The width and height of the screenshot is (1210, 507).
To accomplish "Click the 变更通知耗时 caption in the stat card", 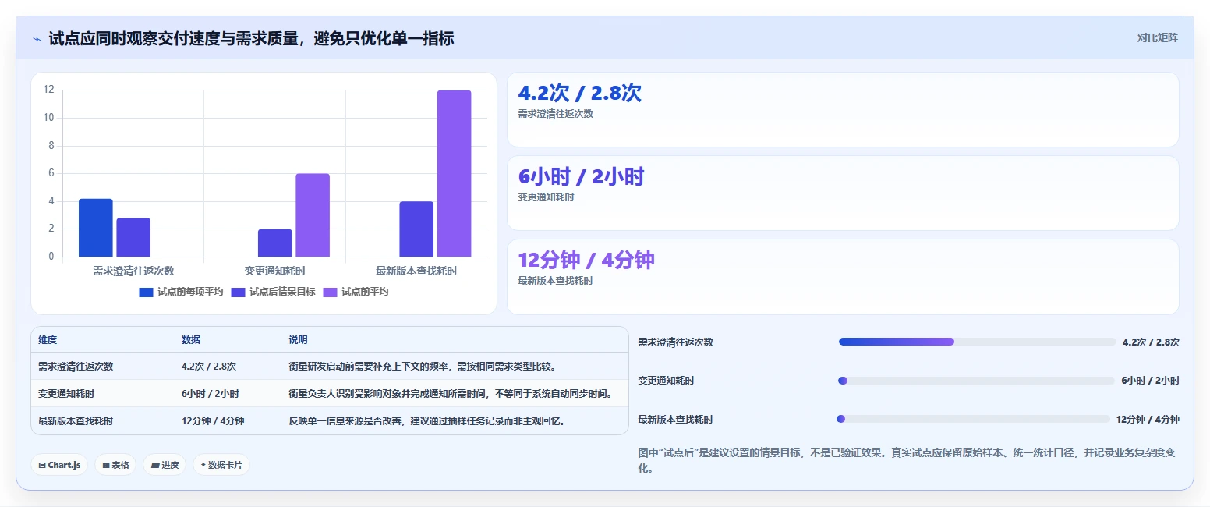I will [x=546, y=197].
